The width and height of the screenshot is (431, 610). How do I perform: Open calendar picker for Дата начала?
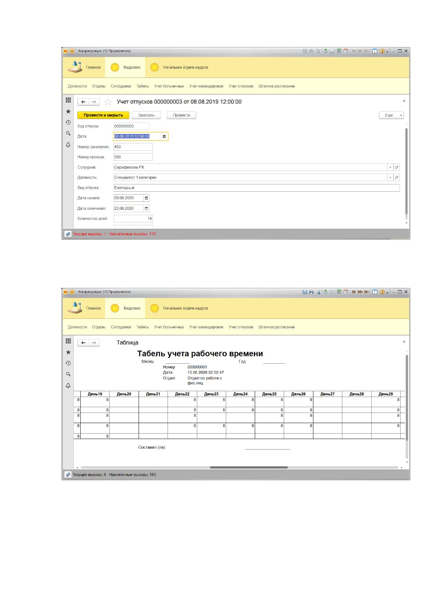147,198
